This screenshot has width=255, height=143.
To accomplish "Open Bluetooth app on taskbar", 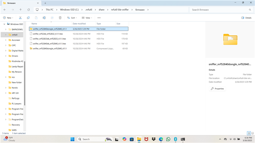I will (x=175, y=139).
